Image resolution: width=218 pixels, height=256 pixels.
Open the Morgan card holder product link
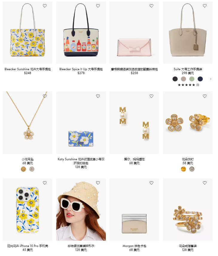coord(134,246)
